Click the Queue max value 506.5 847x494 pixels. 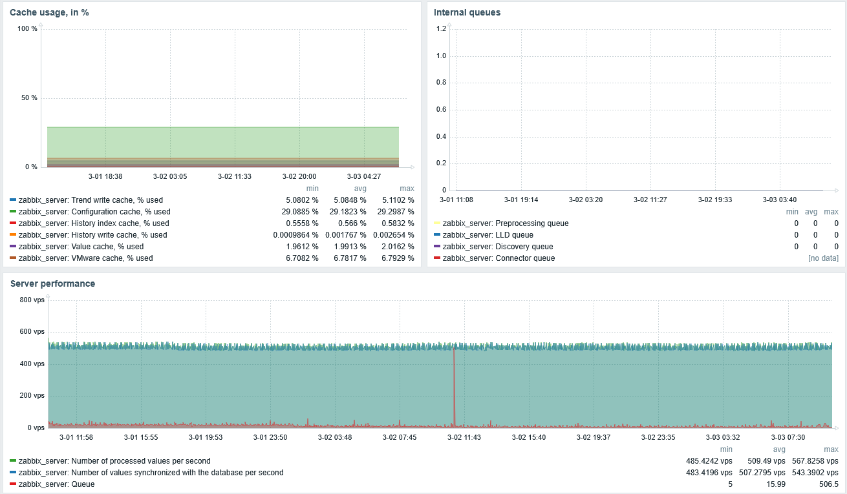(x=828, y=484)
